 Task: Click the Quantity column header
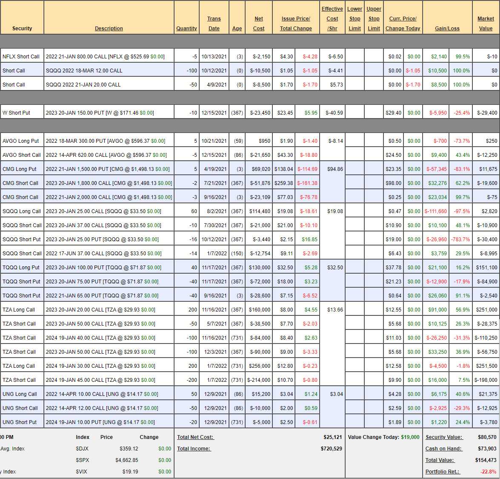click(186, 29)
